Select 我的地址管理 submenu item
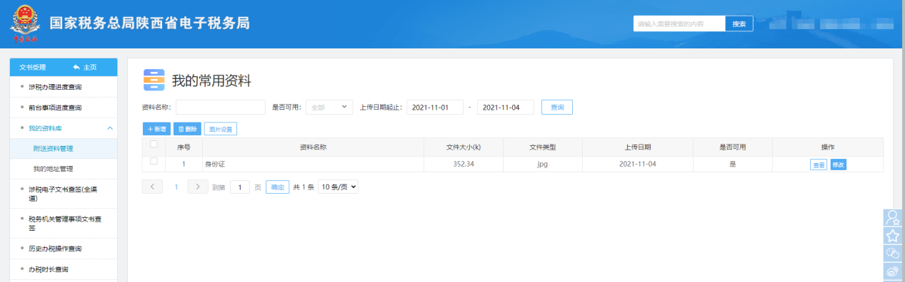905x282 pixels. [x=64, y=169]
